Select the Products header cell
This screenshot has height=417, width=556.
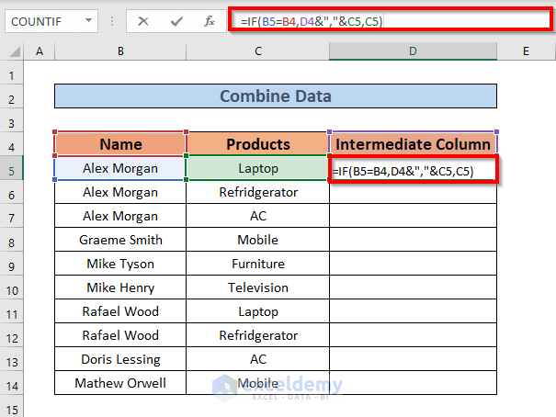click(x=257, y=144)
